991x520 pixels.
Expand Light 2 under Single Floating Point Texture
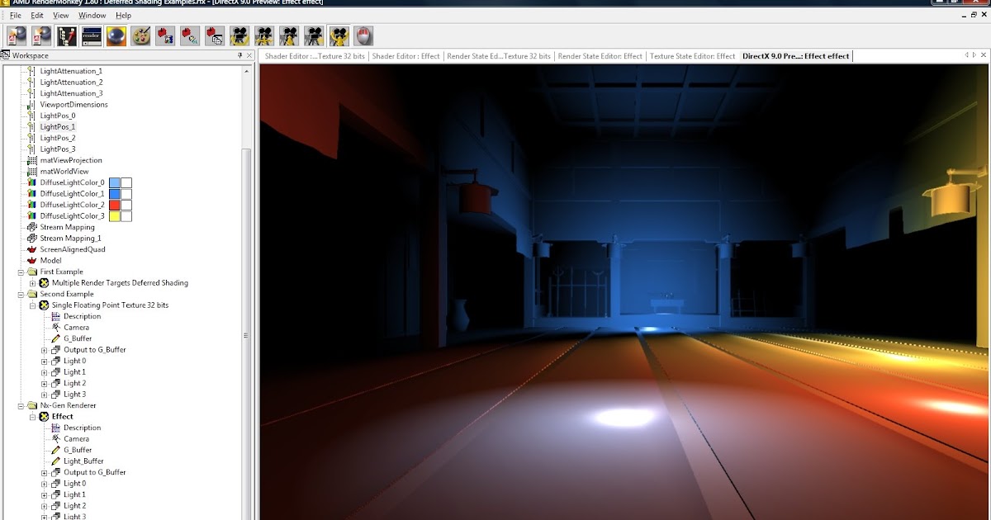click(44, 383)
